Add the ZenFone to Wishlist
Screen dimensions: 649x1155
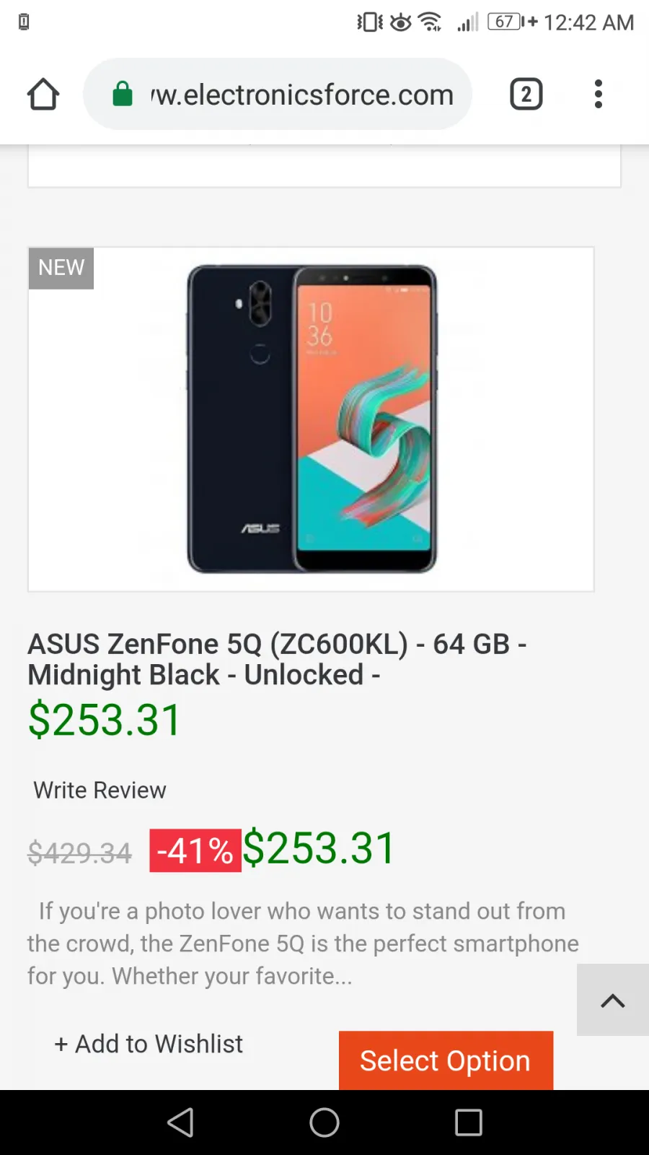[149, 1044]
